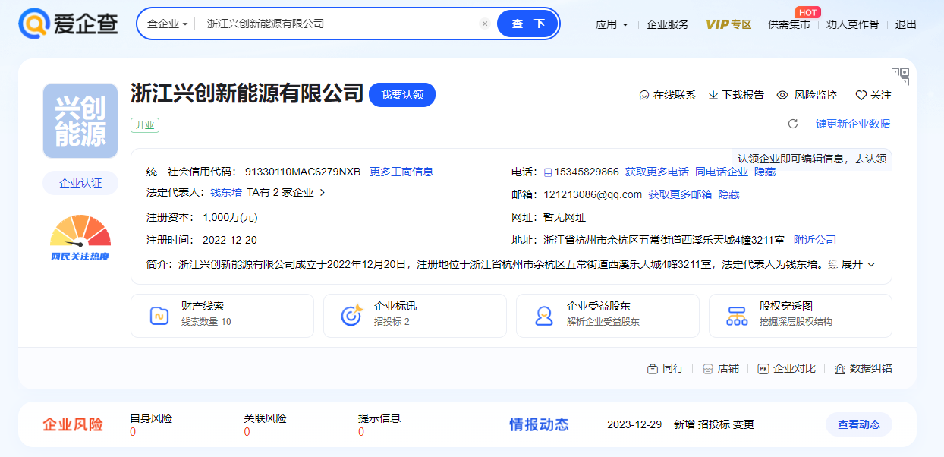The image size is (944, 457).
Task: Open the 应用 dropdown menu
Action: 612,24
